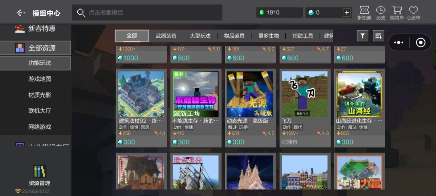This screenshot has height=196, width=436.
Task: Open the dark-roof house mod thumbnail
Action: [141, 172]
